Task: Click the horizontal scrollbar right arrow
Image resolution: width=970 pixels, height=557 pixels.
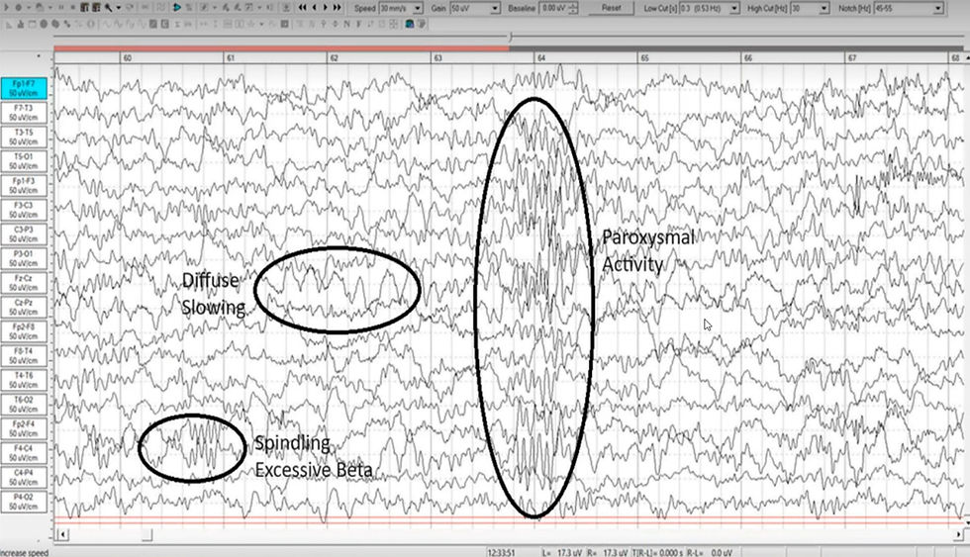Action: [959, 534]
